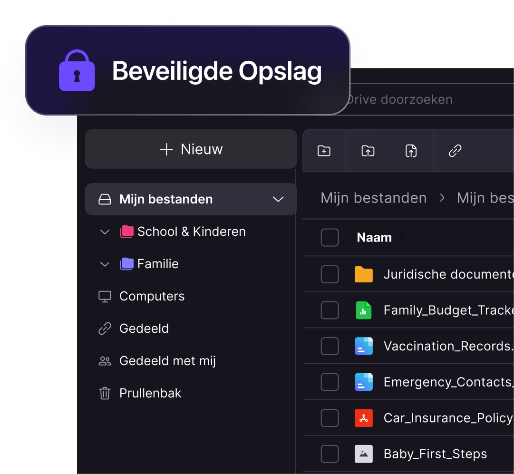The width and height of the screenshot is (514, 474).
Task: Collapse the Mijn bestanden chevron
Action: (278, 199)
